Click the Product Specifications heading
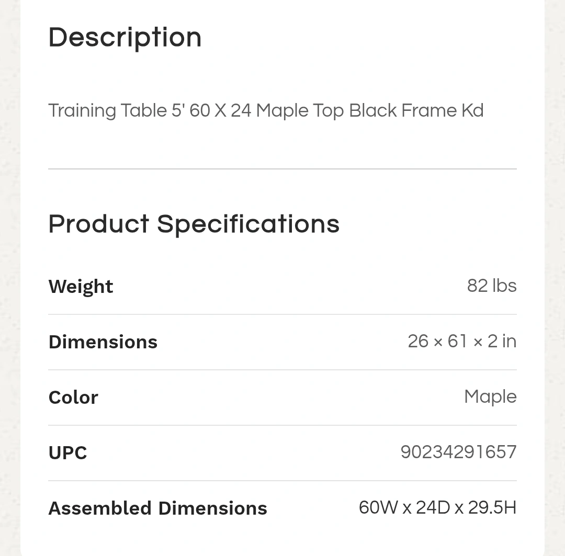This screenshot has width=565, height=556. tap(194, 224)
